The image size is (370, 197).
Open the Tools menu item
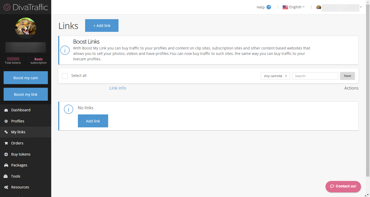(x=26, y=176)
